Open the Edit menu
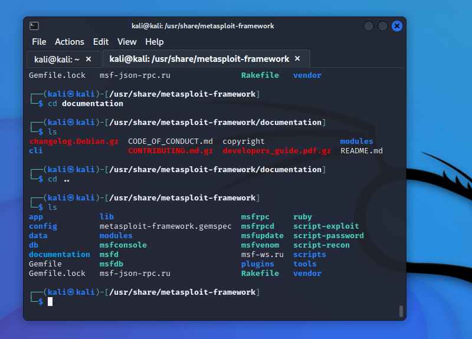This screenshot has width=472, height=339. click(101, 42)
